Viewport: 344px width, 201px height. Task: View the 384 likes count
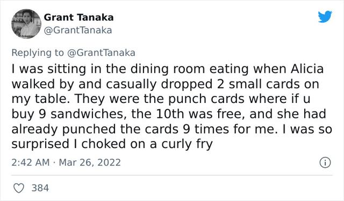pos(40,188)
